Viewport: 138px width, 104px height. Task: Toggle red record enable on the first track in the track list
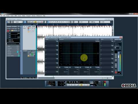(28, 28)
